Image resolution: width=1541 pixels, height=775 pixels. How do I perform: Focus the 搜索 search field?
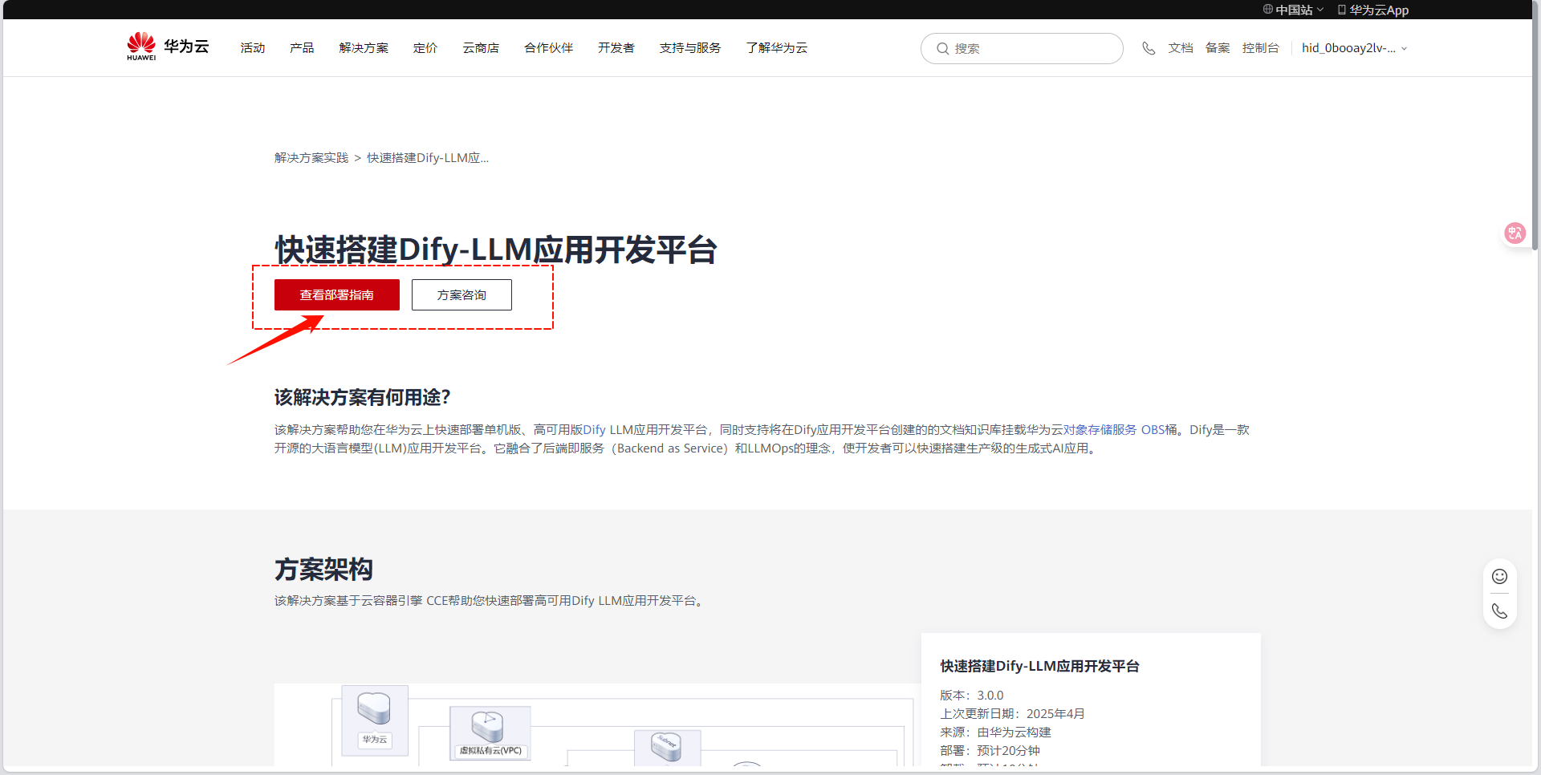[1022, 48]
